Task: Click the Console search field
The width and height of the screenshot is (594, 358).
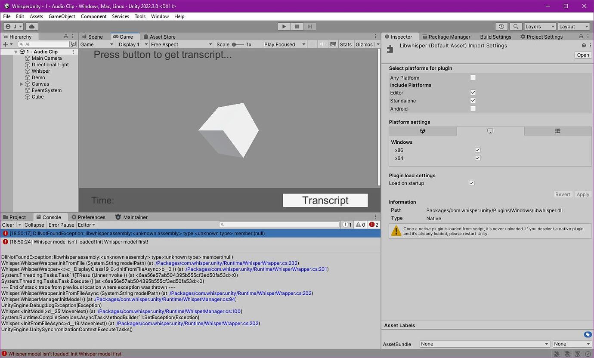Action: pyautogui.click(x=279, y=224)
